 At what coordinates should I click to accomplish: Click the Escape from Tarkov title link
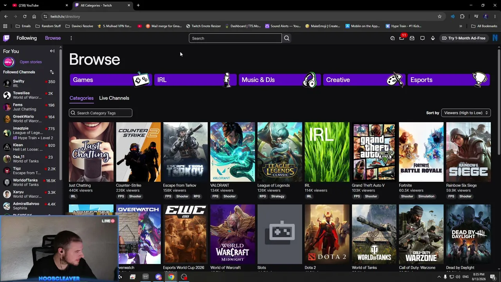click(x=179, y=185)
